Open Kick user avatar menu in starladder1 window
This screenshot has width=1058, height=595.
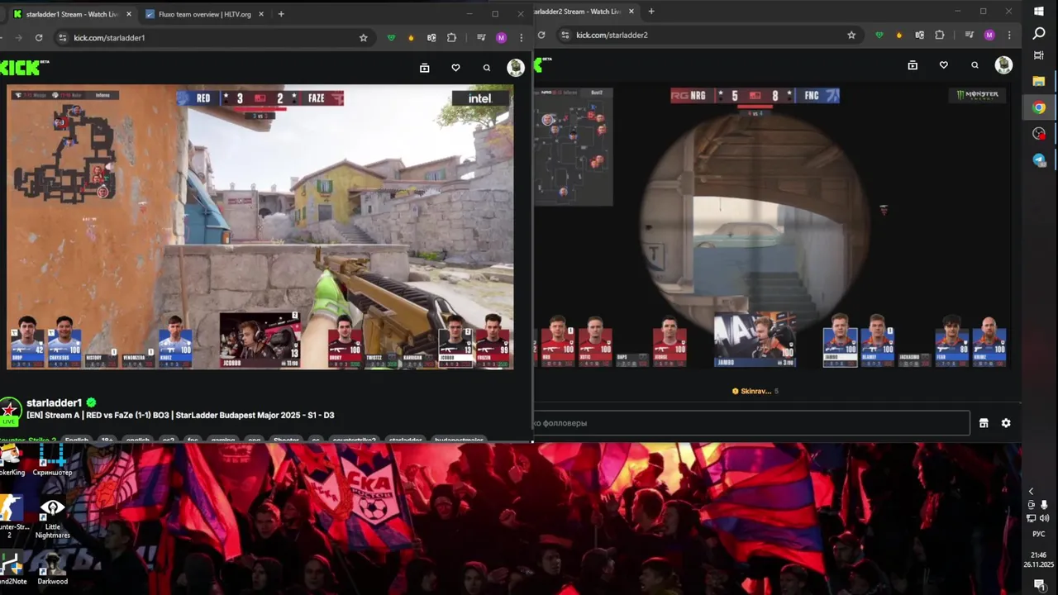coord(516,68)
